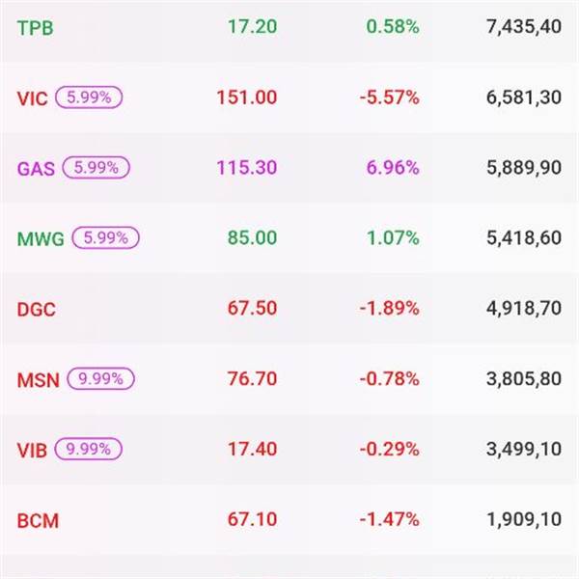Screen dimensions: 579x579
Task: Tap the BCM ticker name
Action: click(38, 520)
